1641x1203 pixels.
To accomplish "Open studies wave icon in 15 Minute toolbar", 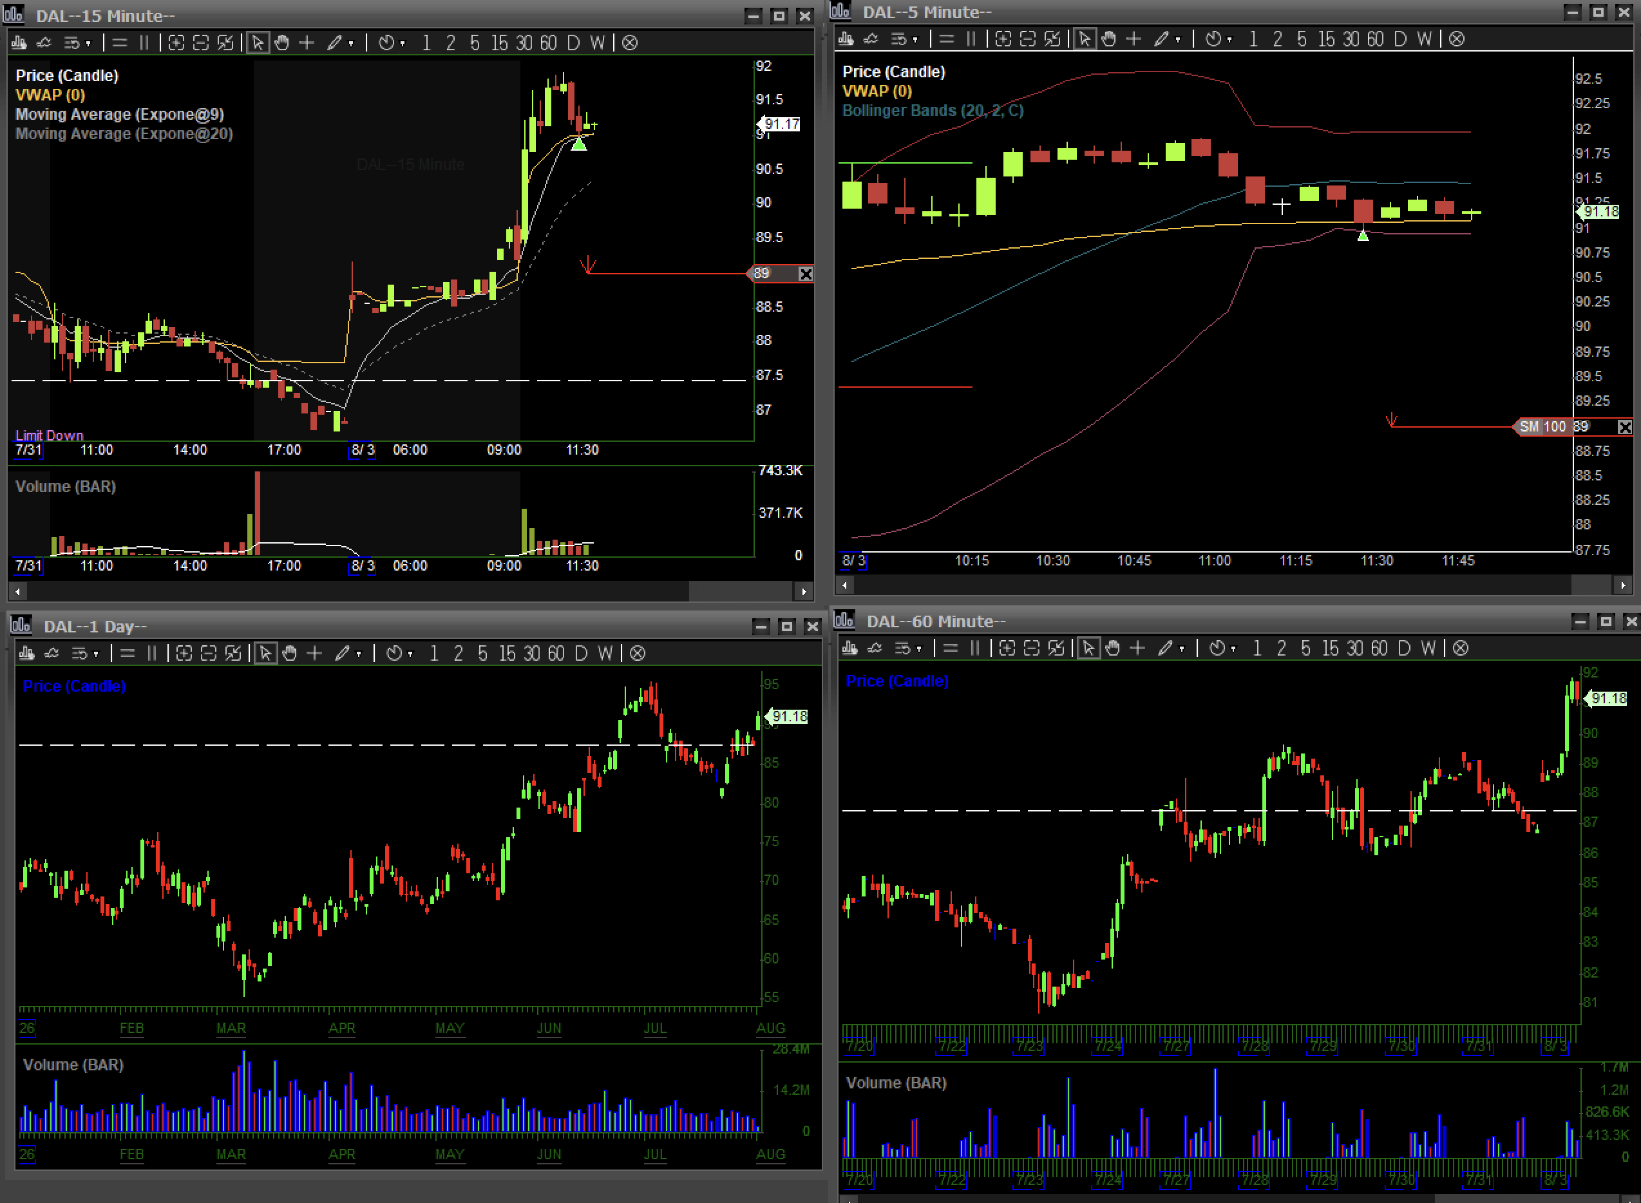I will [x=44, y=43].
